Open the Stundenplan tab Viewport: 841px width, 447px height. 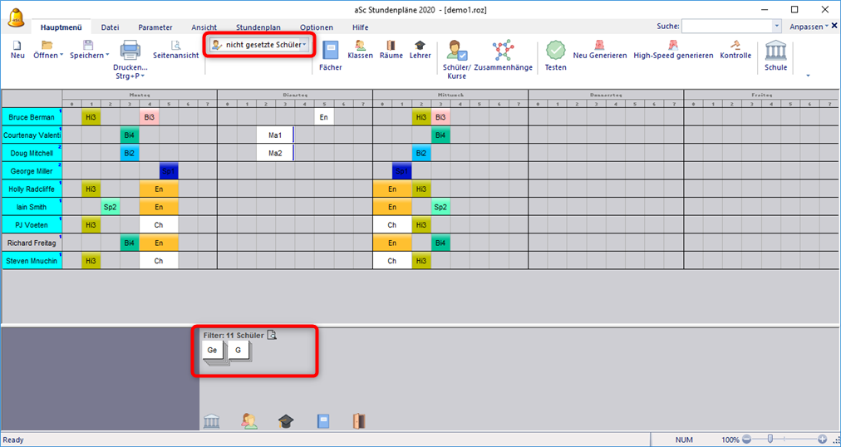[258, 27]
